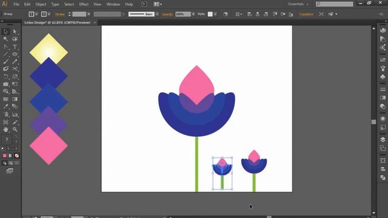Screen dimensions: 388x218
Task: Click the vertical scrollbar thumb
Action: coord(373,122)
